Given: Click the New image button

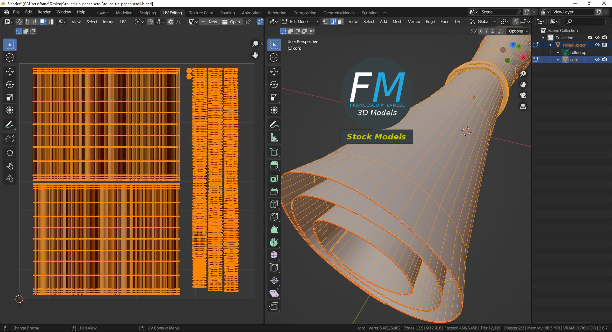Looking at the screenshot, I should (209, 22).
